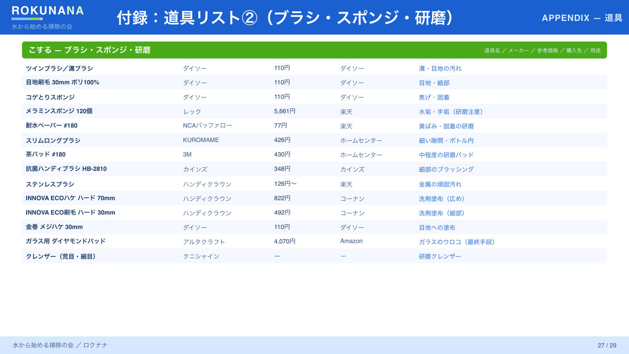Select the コゲとりスポンジ entry
Viewport: 629px width, 354px height.
(50, 97)
